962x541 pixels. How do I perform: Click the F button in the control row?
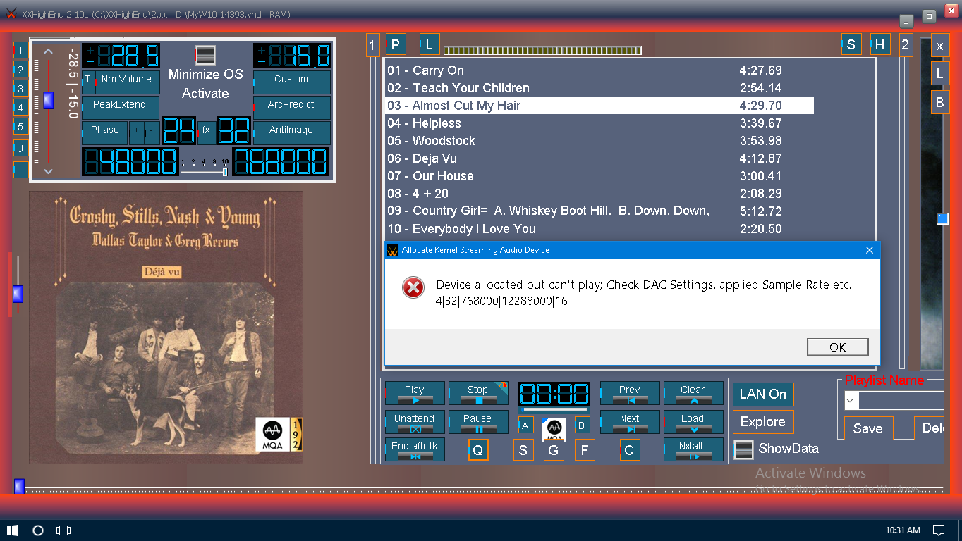coord(585,450)
